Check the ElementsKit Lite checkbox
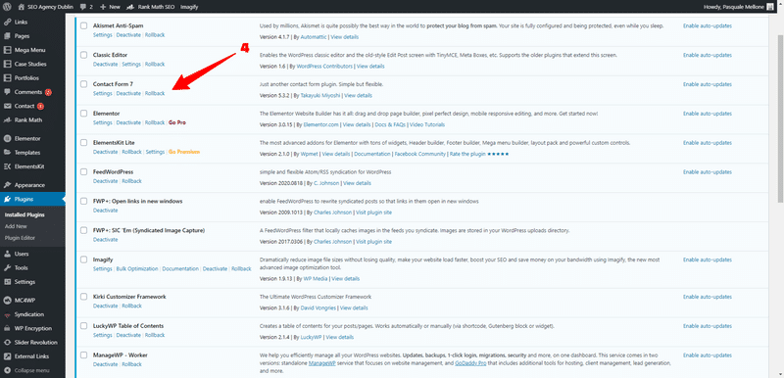The width and height of the screenshot is (784, 378). point(83,143)
